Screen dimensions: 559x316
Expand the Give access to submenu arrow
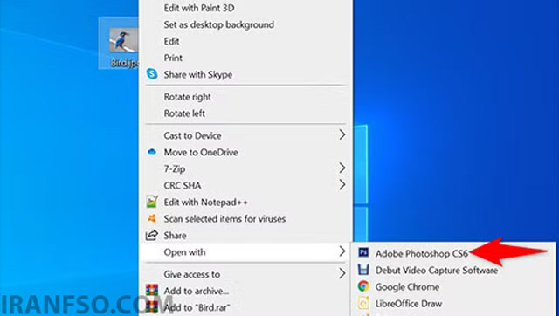point(342,273)
